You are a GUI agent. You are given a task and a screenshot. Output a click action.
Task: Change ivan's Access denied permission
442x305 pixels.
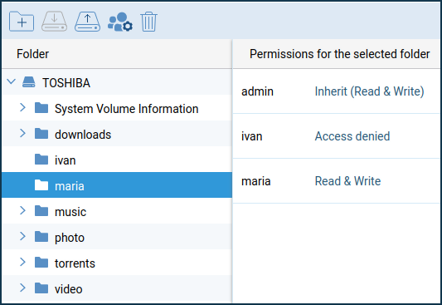[352, 136]
